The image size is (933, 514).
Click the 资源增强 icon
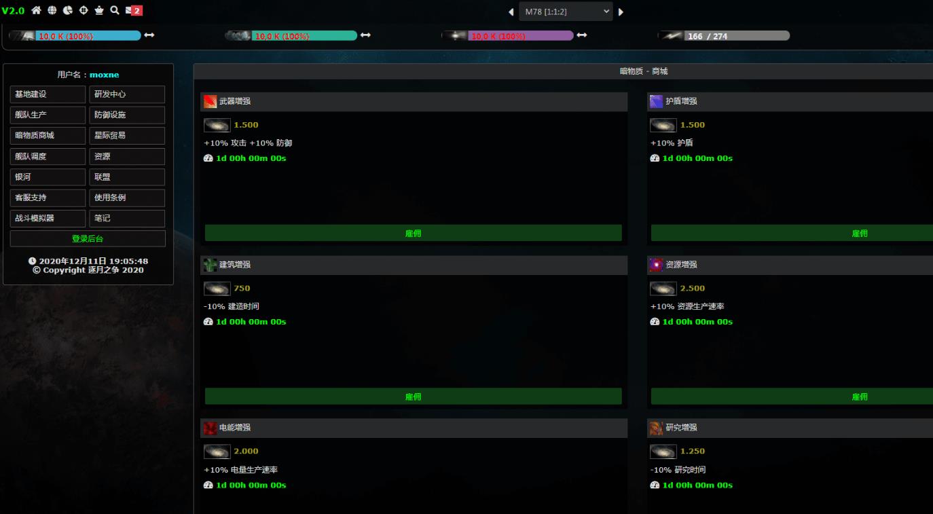point(656,265)
